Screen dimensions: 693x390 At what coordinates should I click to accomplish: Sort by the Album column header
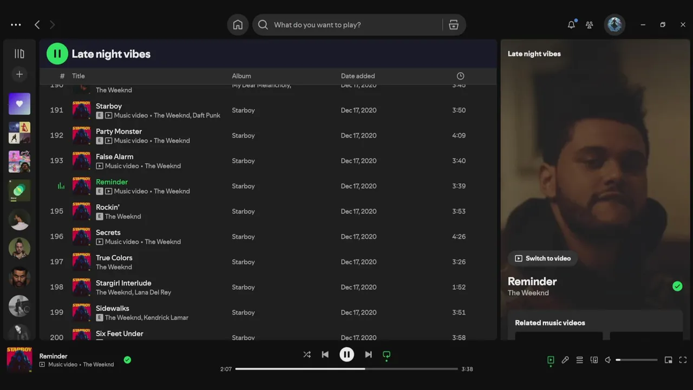(x=241, y=76)
